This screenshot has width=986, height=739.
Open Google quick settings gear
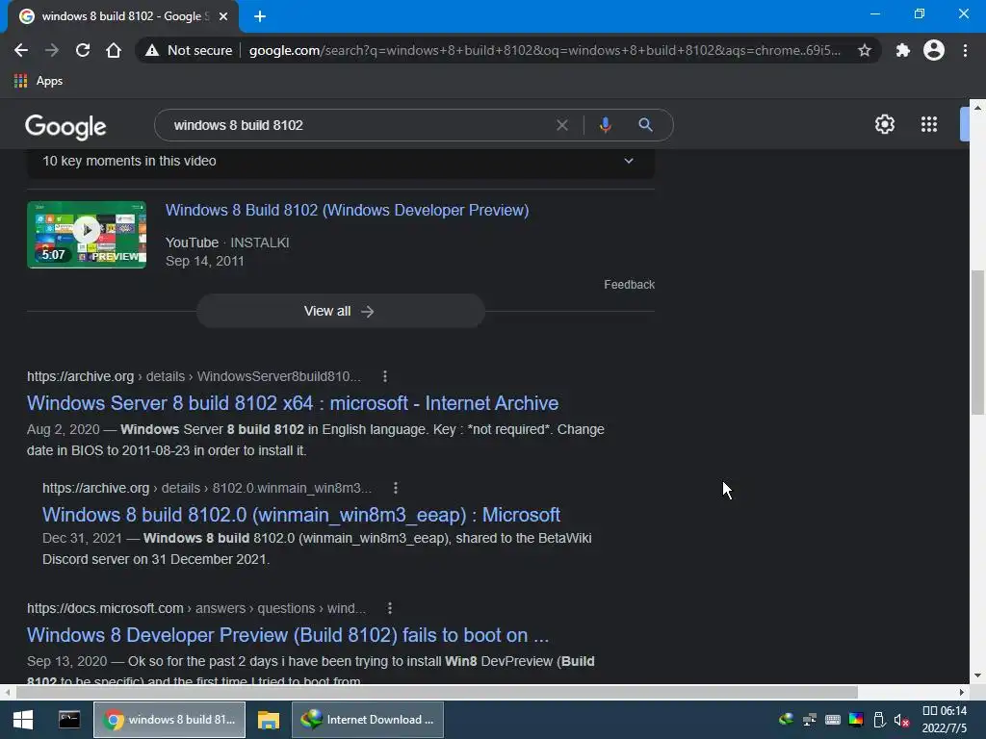(885, 124)
